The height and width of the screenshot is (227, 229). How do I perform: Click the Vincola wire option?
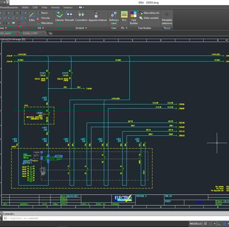pos(44,18)
